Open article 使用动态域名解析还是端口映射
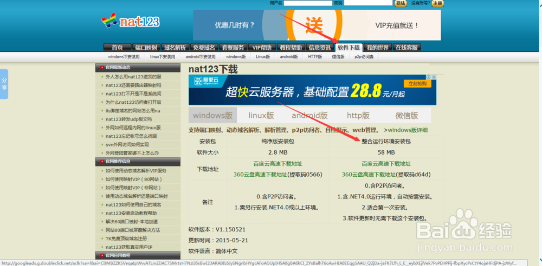This screenshot has height=266, width=542. [x=137, y=196]
